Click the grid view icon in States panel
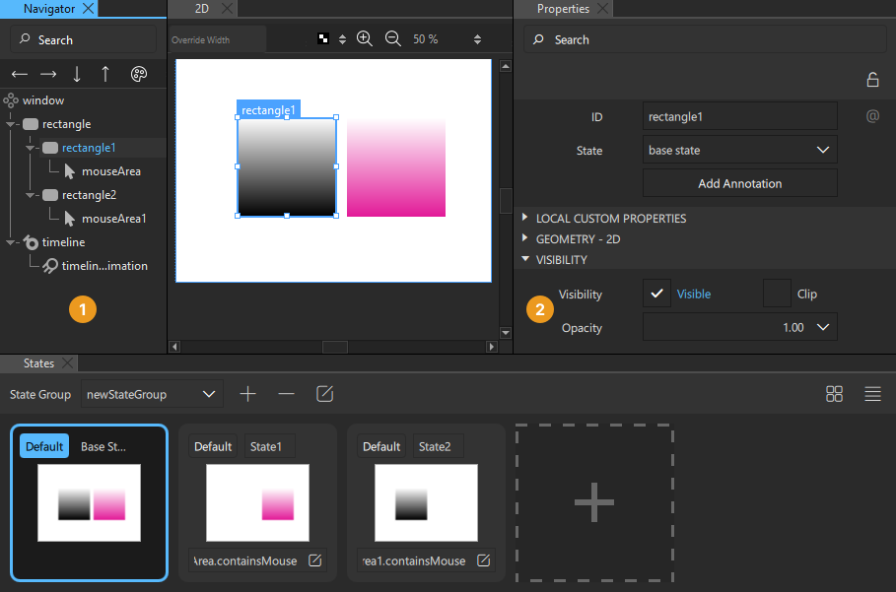The image size is (896, 592). pos(834,393)
